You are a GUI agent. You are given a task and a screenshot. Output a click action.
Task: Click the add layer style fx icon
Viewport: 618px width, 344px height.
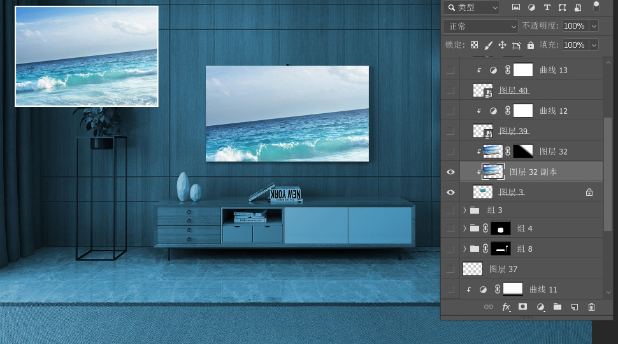pyautogui.click(x=506, y=307)
